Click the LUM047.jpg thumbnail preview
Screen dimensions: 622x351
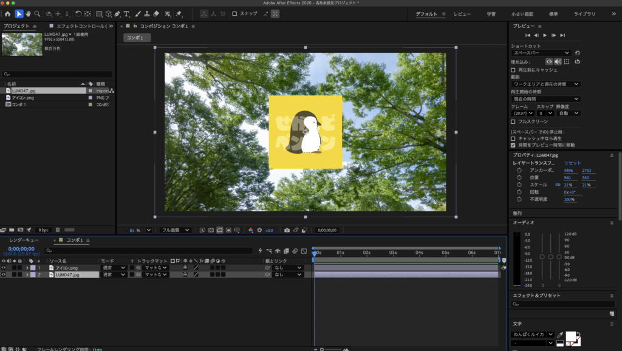[x=22, y=44]
